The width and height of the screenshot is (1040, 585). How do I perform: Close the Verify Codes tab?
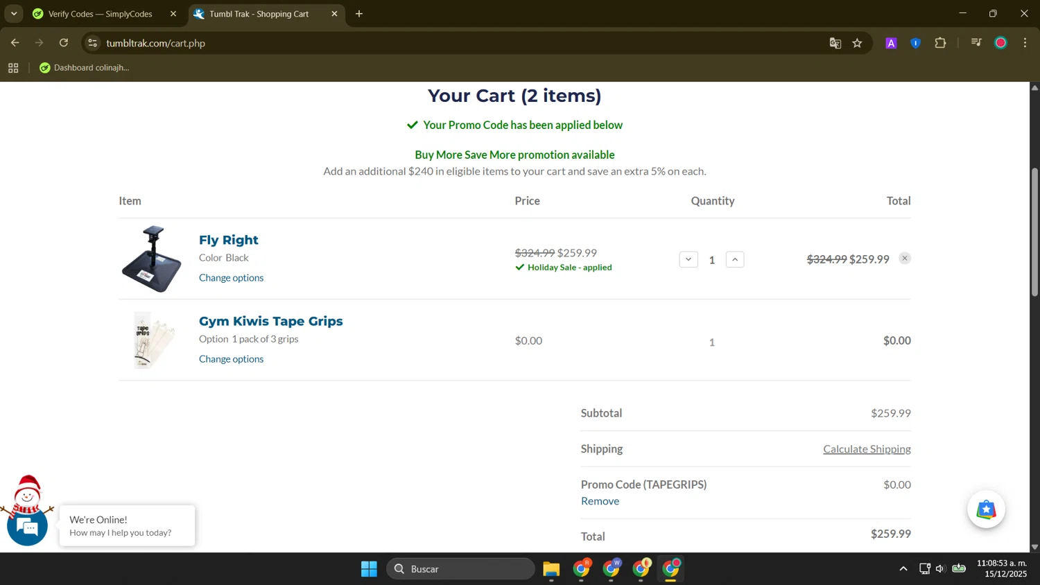coord(173,14)
